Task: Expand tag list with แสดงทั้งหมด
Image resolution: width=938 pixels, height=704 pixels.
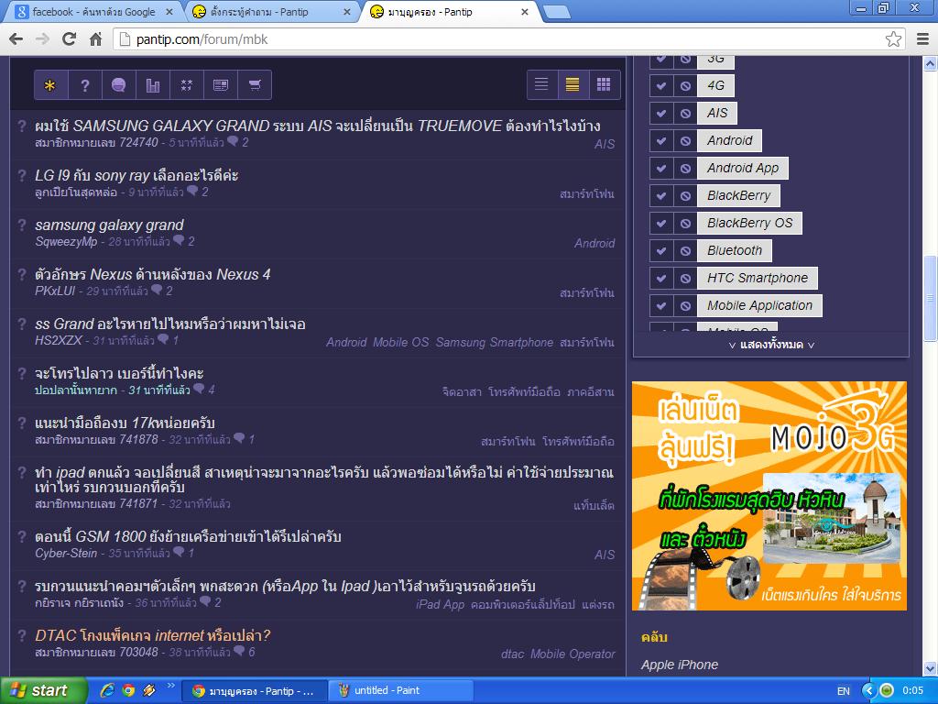Action: [x=771, y=345]
